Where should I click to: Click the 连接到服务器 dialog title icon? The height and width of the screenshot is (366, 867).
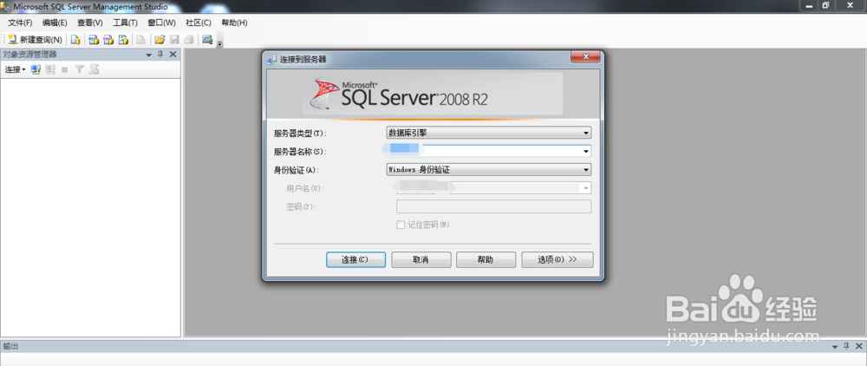point(271,59)
